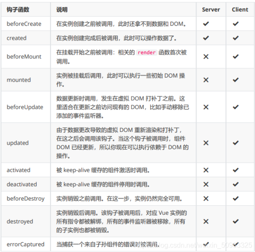The width and height of the screenshot is (255, 252).
Task: Click the errorCaptured description text
Action: pyautogui.click(x=108, y=244)
